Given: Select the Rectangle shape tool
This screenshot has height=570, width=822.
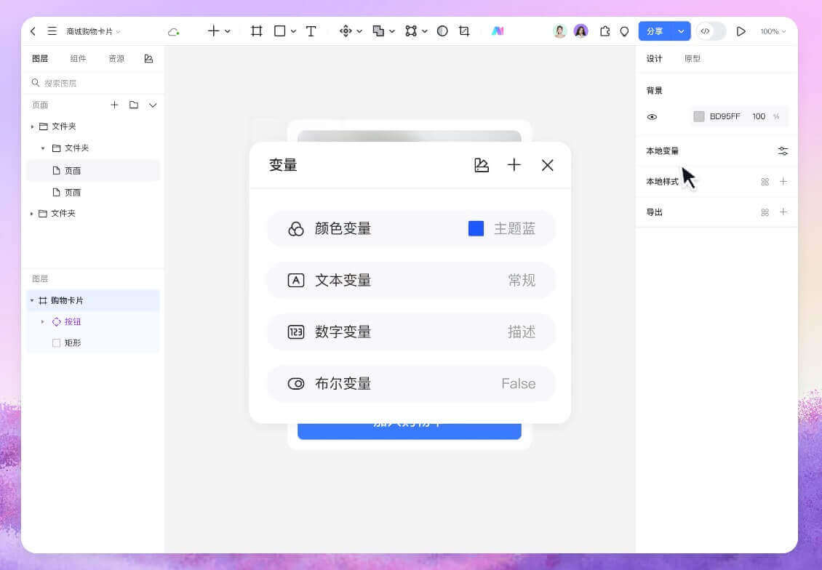Looking at the screenshot, I should pyautogui.click(x=280, y=31).
